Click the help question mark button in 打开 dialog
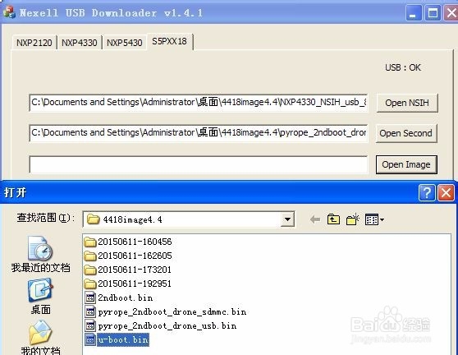This screenshot has height=355, width=458. [427, 193]
